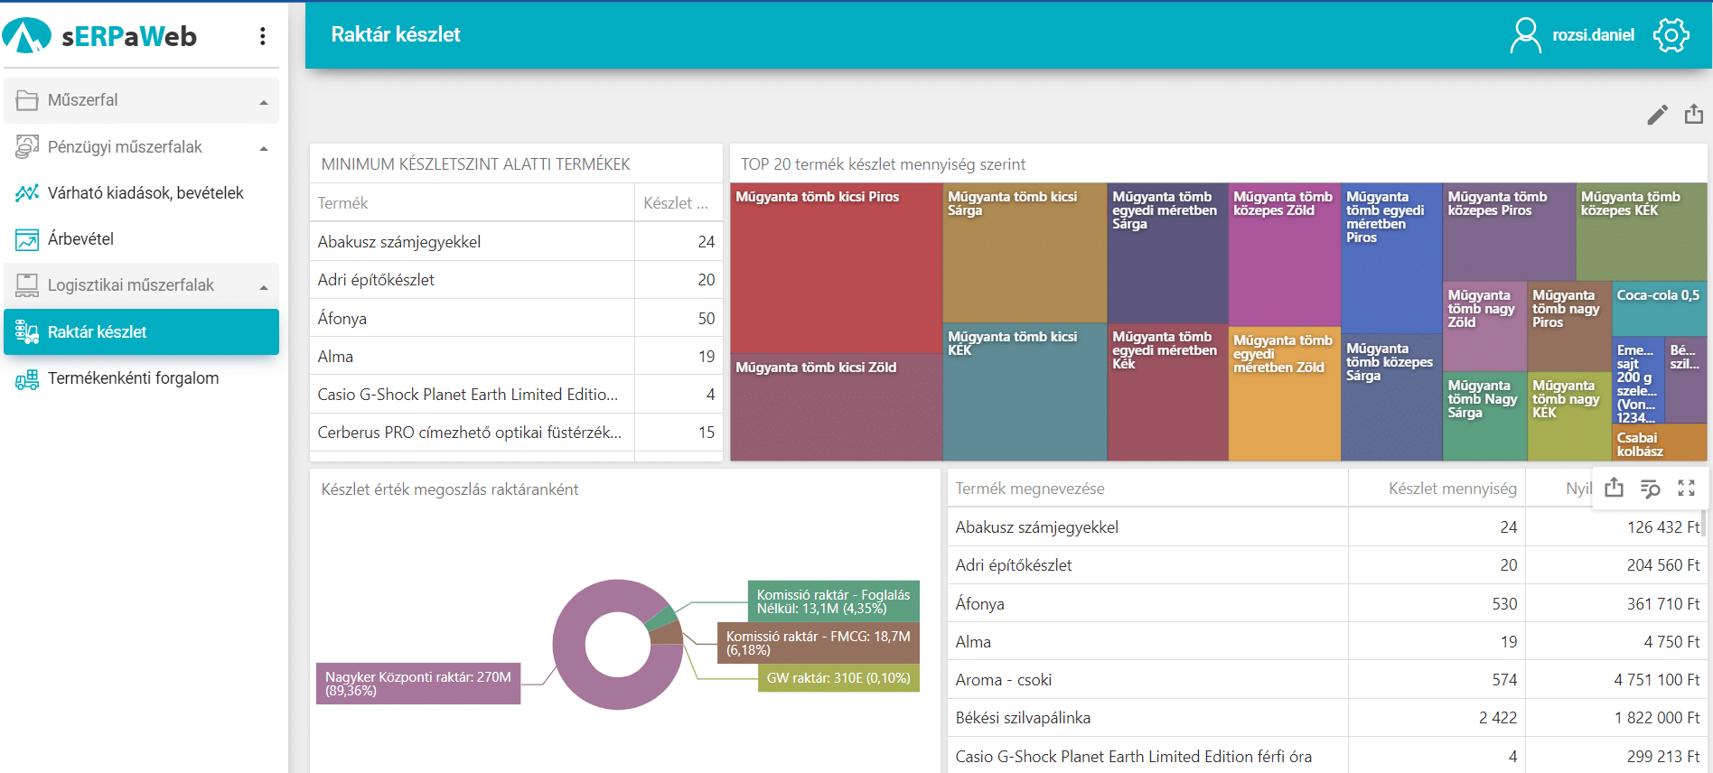Click the Nagyker Központi raktár chart label
The height and width of the screenshot is (773, 1713).
coord(418,684)
